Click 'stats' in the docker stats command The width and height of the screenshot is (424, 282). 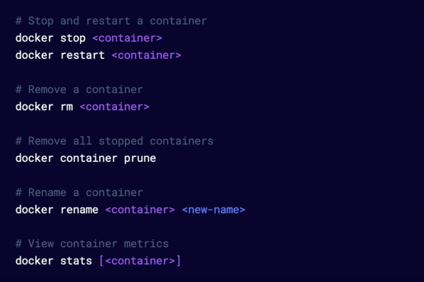point(76,261)
